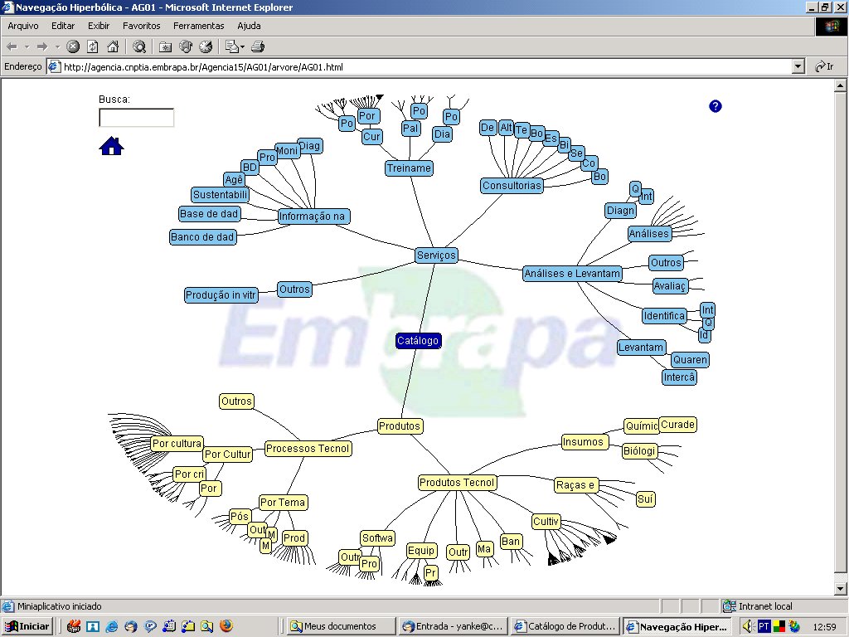Click the Stop loading button
The height and width of the screenshot is (637, 849).
tap(73, 47)
